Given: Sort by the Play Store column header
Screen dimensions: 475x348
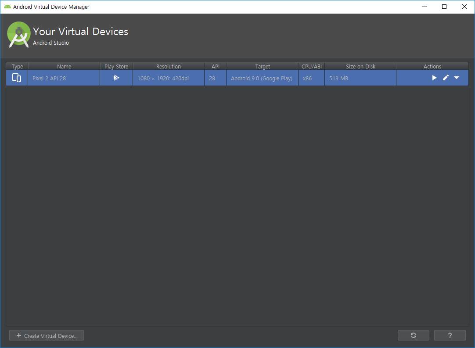Looking at the screenshot, I should (116, 66).
